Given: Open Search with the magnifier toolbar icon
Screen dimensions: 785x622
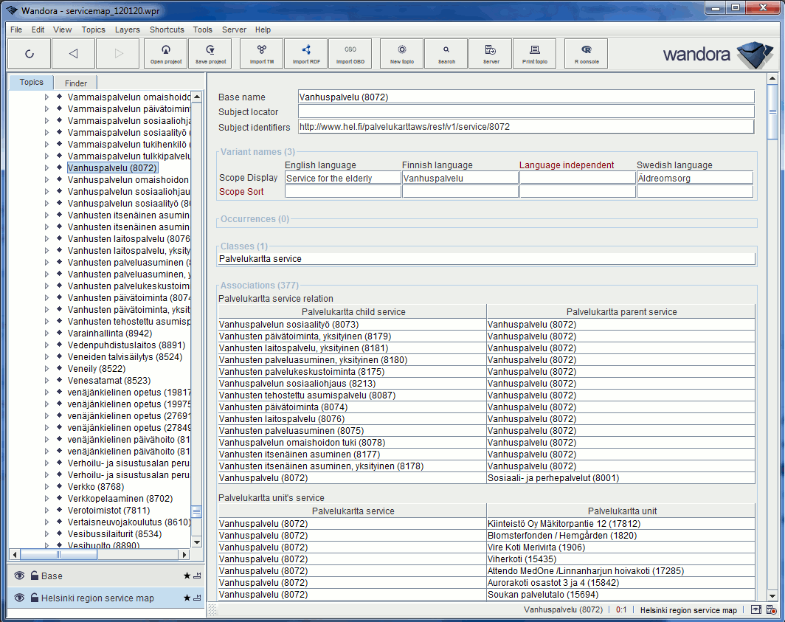Looking at the screenshot, I should tap(446, 52).
